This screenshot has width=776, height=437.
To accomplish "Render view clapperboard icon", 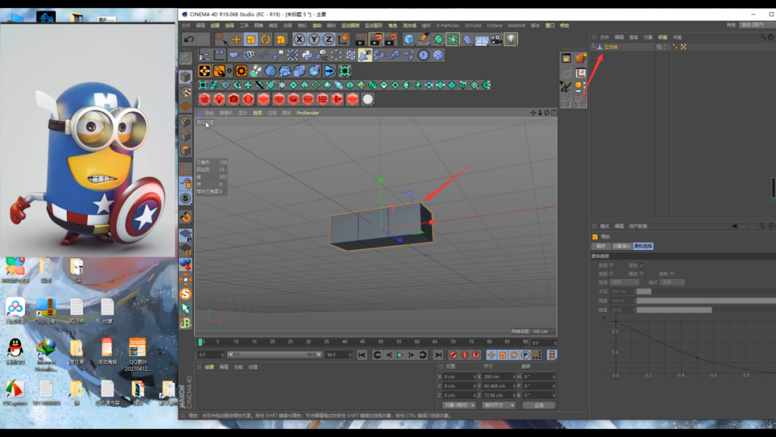I will pos(361,39).
